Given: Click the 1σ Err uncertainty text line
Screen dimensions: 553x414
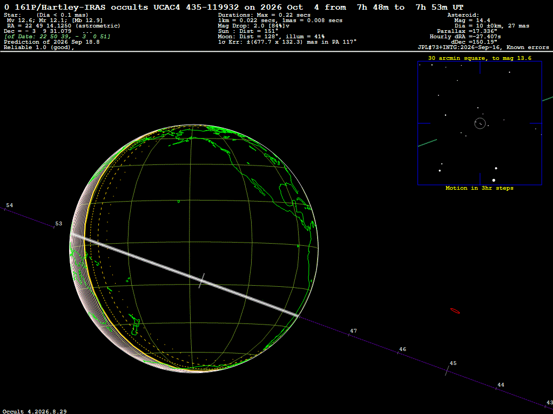Looking at the screenshot, I should (287, 42).
